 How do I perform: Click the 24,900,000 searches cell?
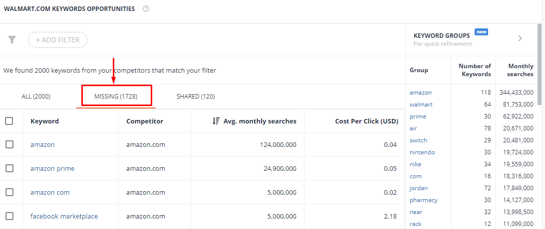(280, 169)
